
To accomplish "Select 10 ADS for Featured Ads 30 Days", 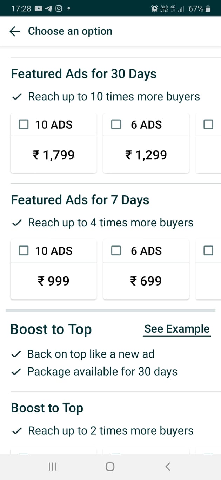I will [x=23, y=124].
